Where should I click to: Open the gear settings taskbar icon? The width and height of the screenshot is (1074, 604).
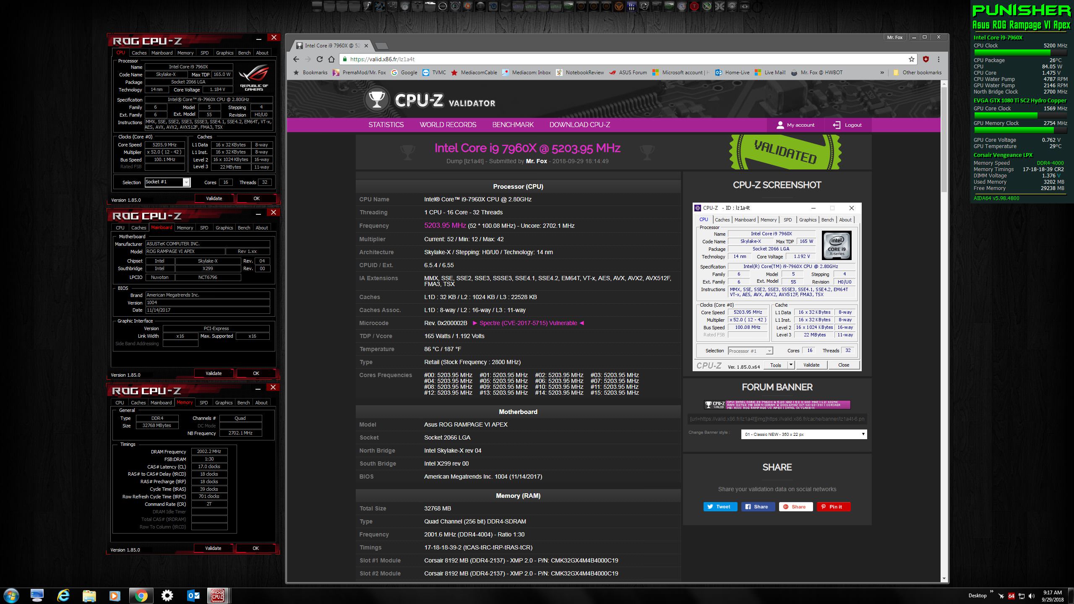167,596
